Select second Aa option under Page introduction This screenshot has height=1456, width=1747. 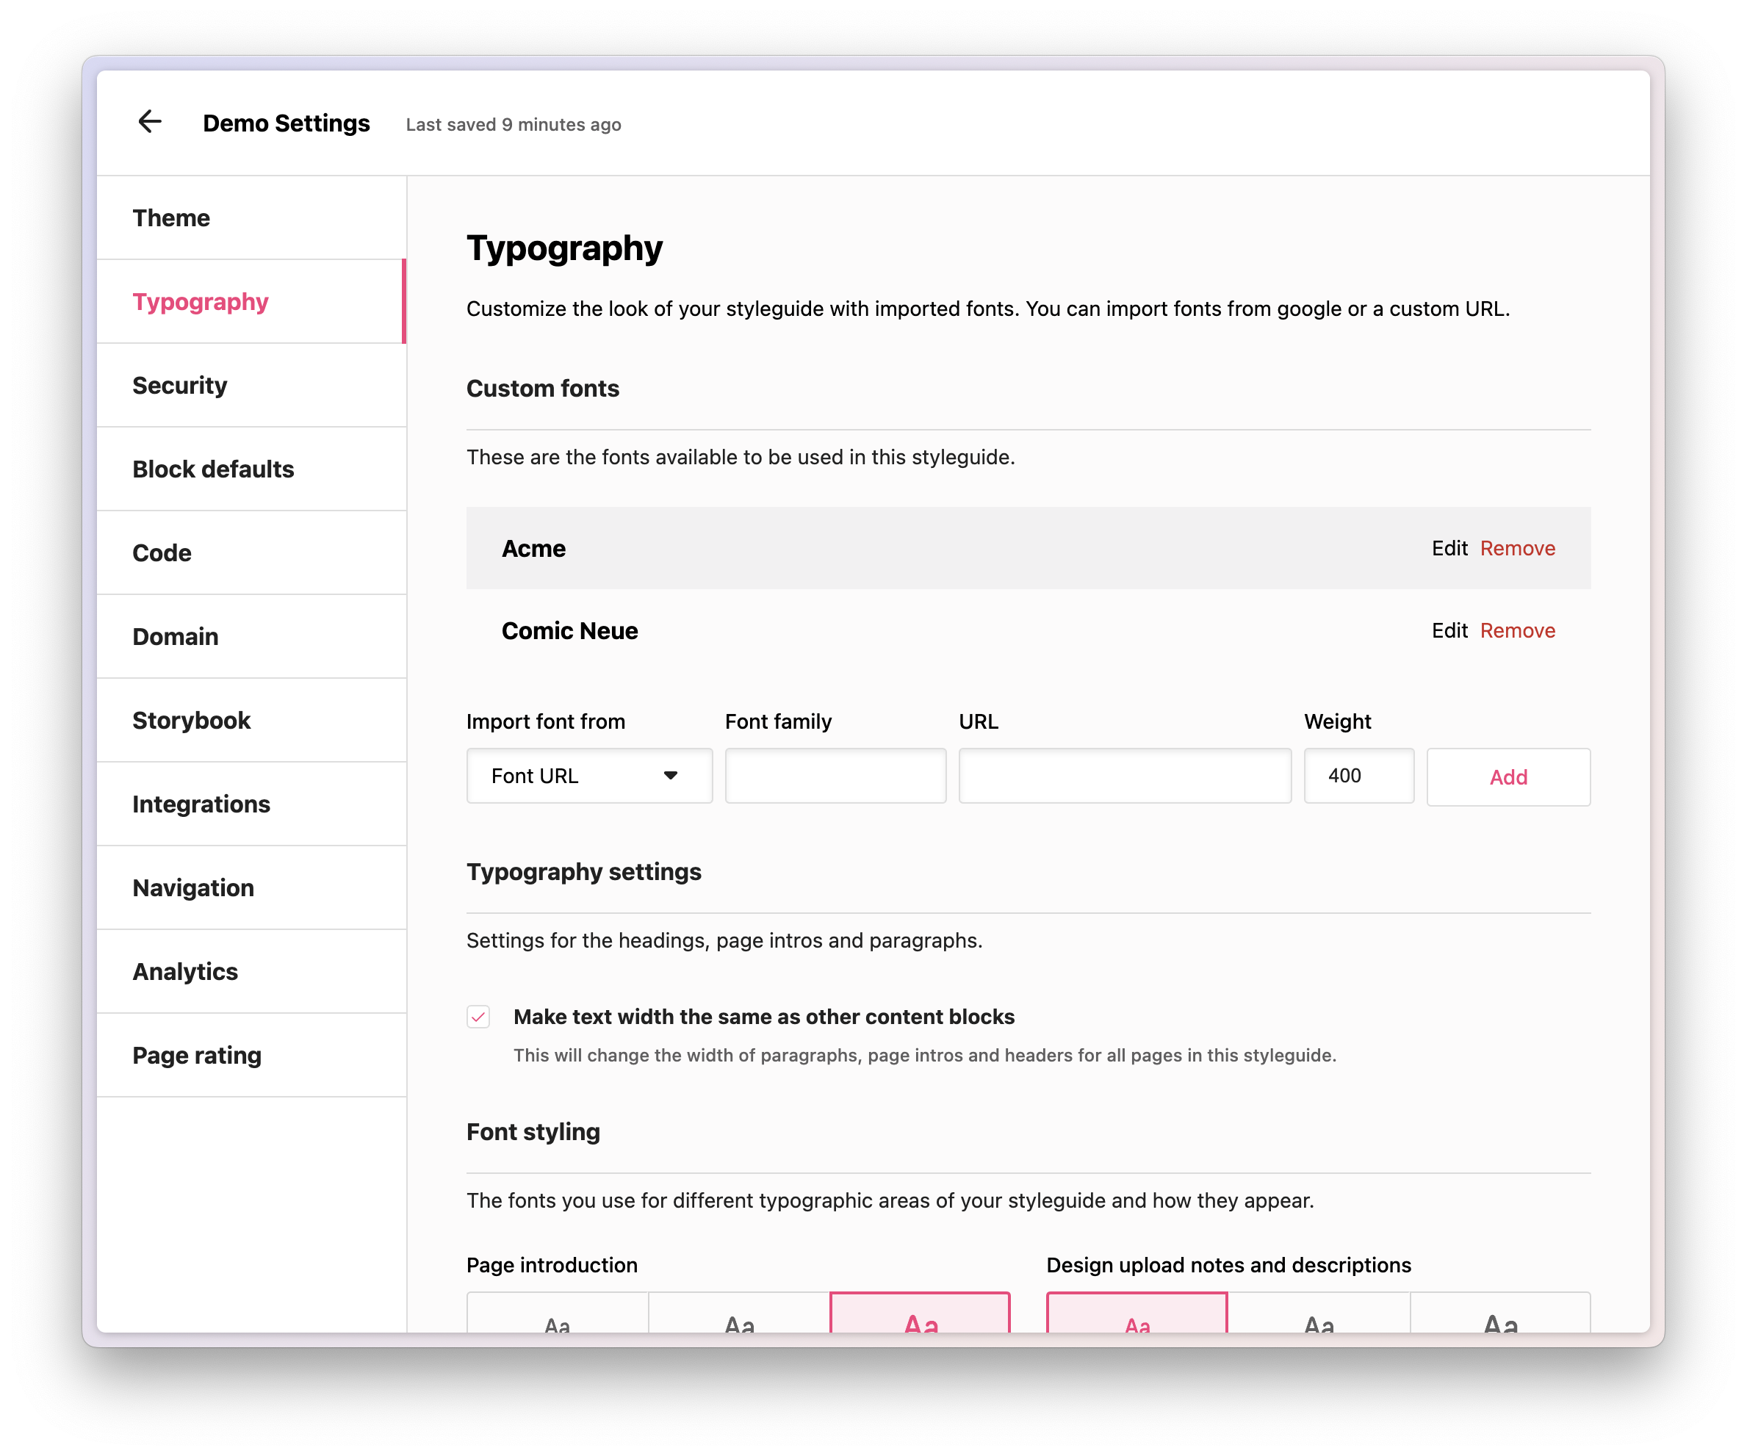[x=739, y=1313]
